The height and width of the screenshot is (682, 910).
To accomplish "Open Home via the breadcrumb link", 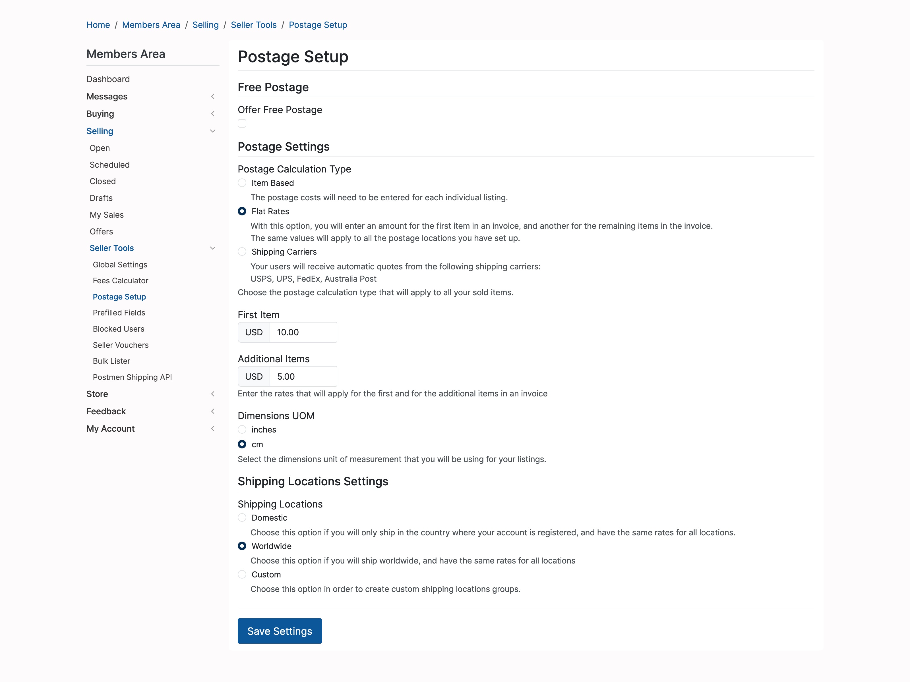I will (98, 25).
